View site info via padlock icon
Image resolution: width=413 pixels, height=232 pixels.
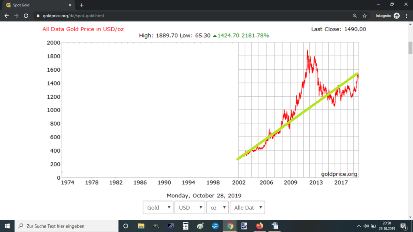[38, 16]
